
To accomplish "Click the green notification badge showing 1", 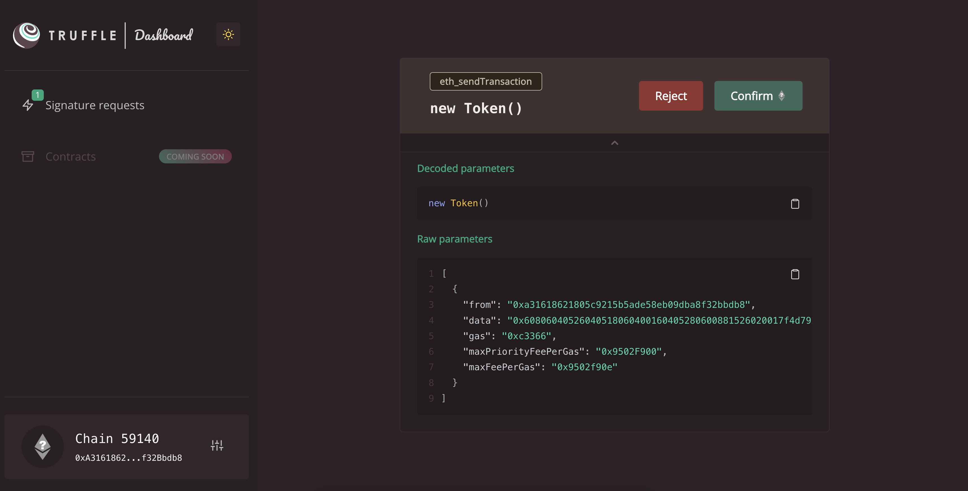I will click(38, 95).
